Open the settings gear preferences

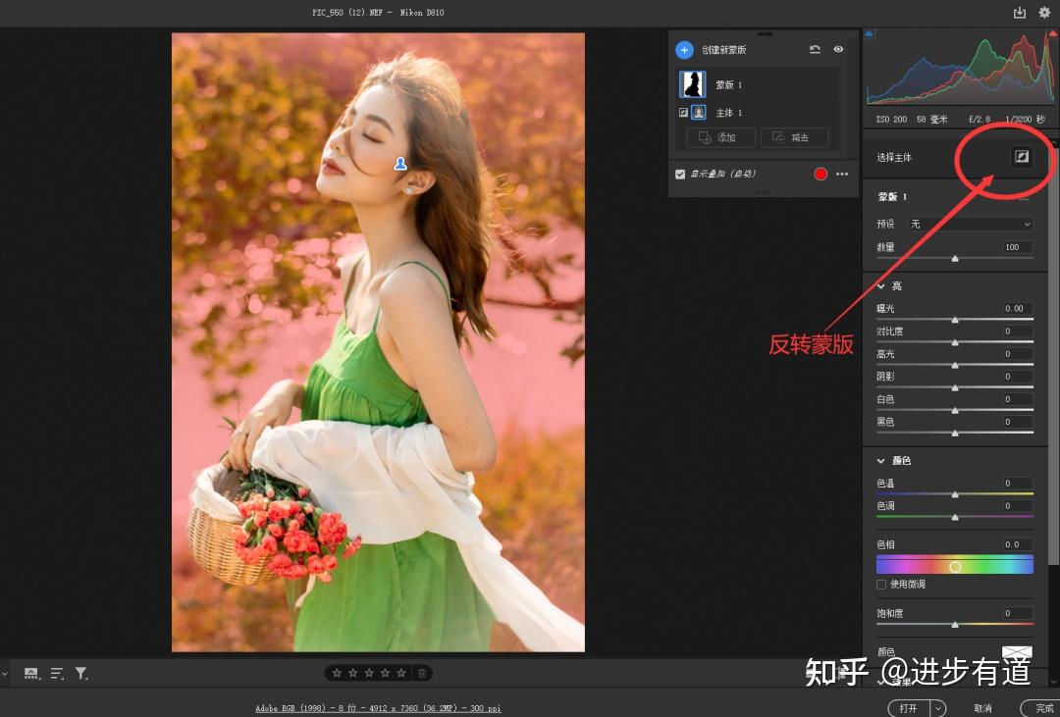coord(1044,12)
